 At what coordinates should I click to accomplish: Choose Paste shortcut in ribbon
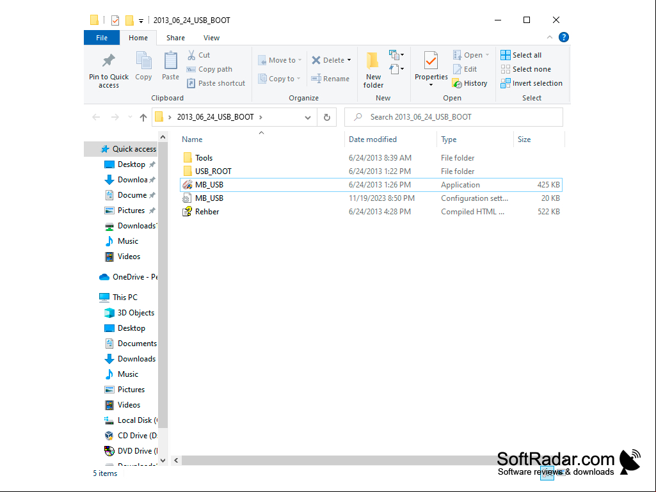(216, 83)
